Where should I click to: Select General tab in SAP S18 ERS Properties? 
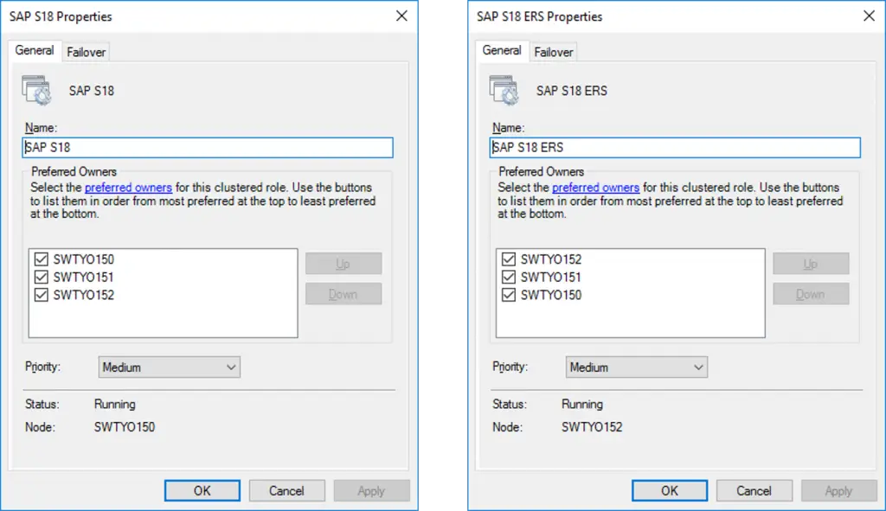click(502, 50)
